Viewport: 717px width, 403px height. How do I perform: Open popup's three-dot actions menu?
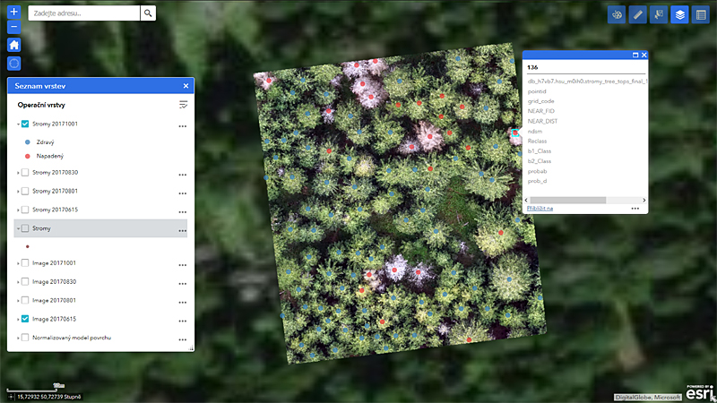[x=635, y=208]
